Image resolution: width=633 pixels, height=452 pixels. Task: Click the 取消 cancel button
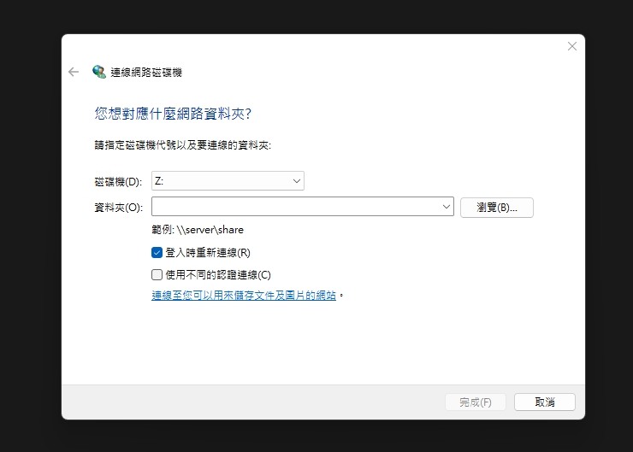(545, 402)
